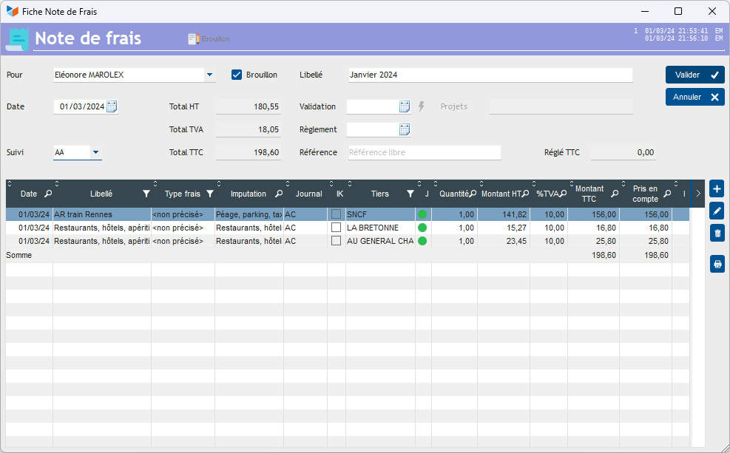
Task: Open calendar picker for Validation date
Action: pos(405,106)
